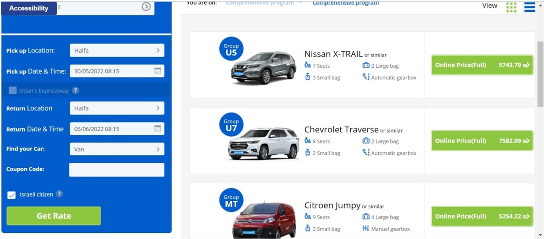Click gearbox icon on Chevrolet Traverse card
544x239 pixels.
366,152
